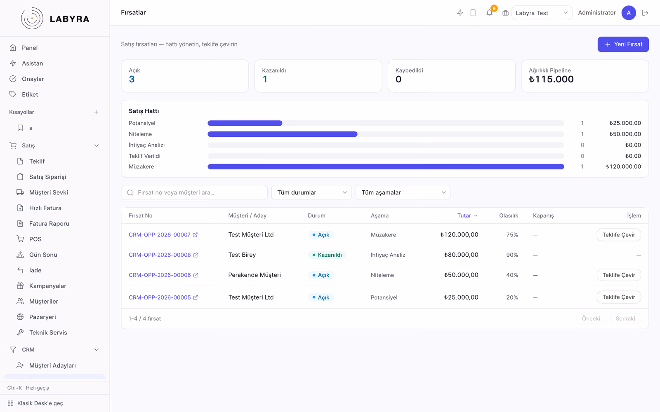Click the Açık summary card
The width and height of the screenshot is (660, 412).
click(185, 76)
